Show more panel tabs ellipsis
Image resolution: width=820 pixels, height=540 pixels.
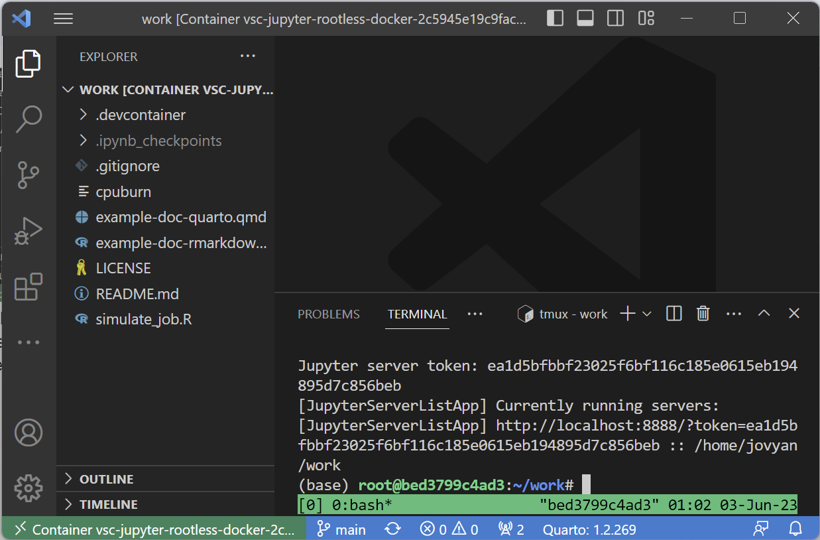tap(475, 314)
